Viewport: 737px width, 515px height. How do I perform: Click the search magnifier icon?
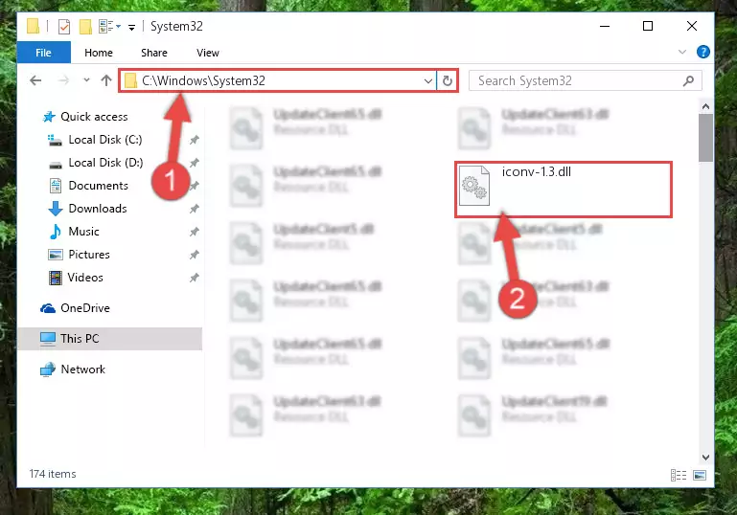[x=688, y=80]
